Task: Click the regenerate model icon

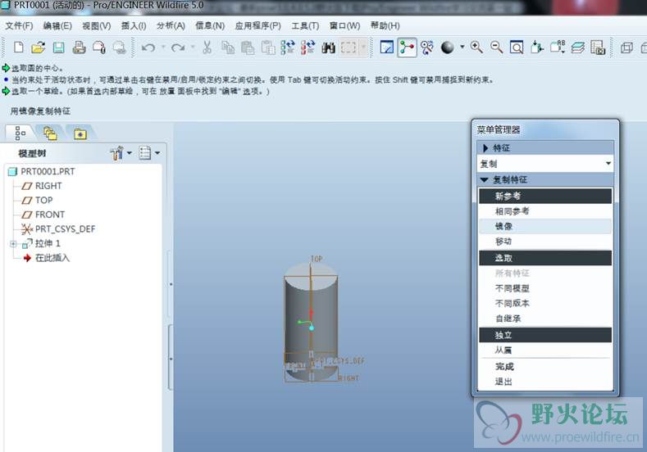Action: 288,47
